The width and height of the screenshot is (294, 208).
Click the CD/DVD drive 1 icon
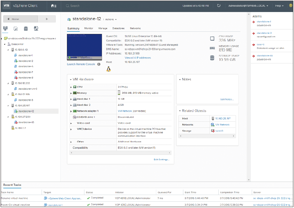click(x=74, y=117)
